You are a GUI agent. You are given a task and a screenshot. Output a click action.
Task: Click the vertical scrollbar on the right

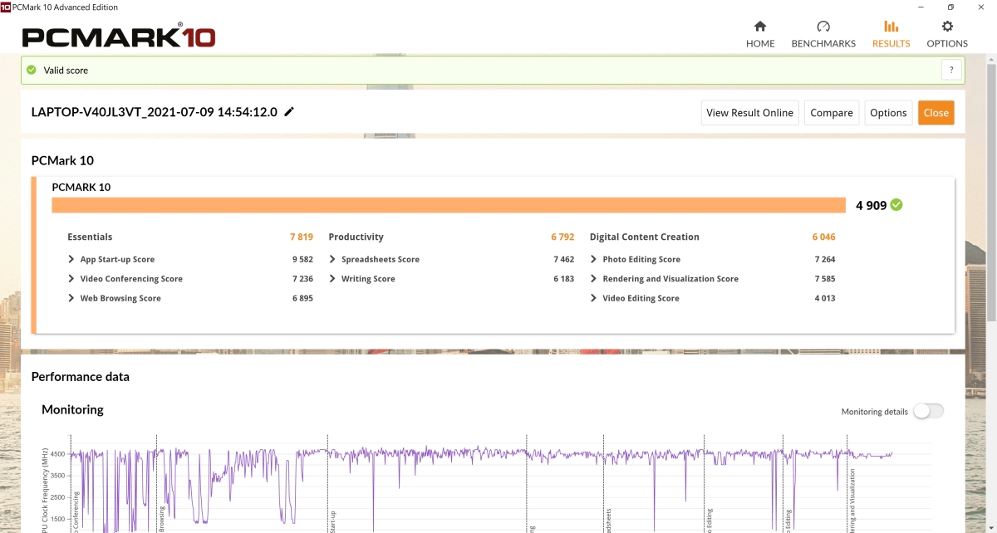coord(990,191)
